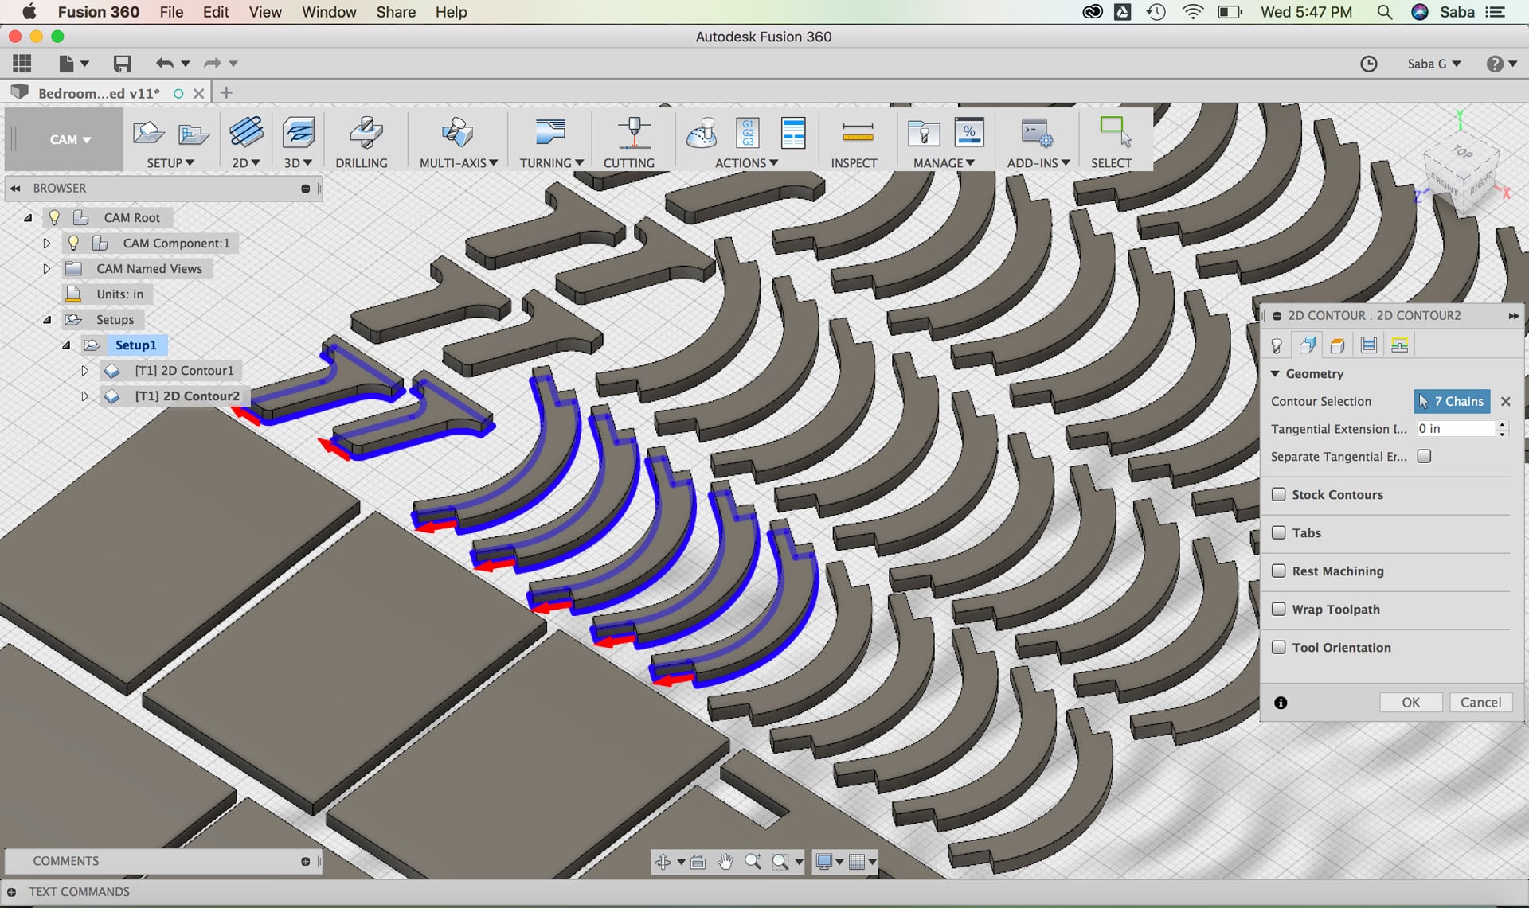Collapse the Geometry section

[x=1275, y=373]
